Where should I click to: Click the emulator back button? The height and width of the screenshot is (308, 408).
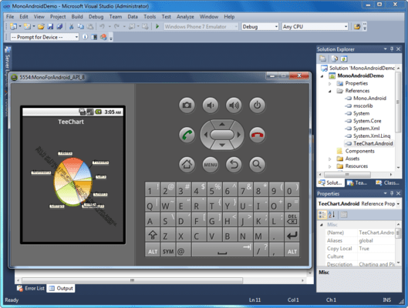click(x=234, y=165)
